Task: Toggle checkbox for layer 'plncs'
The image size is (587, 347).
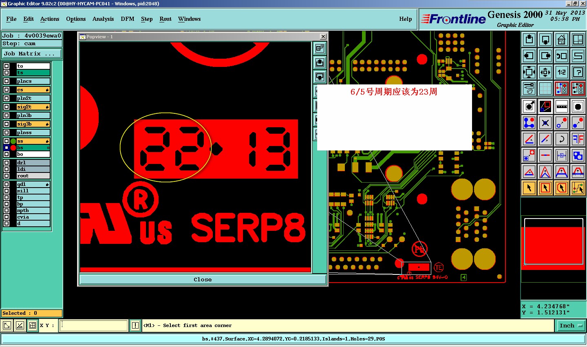Action: (7, 81)
